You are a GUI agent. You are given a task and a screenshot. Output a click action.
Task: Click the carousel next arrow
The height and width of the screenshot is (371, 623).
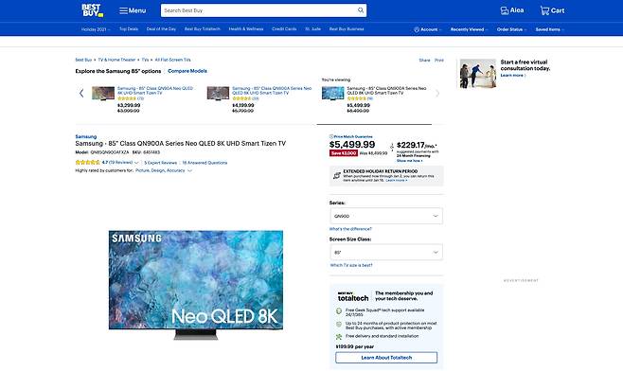[x=437, y=94]
